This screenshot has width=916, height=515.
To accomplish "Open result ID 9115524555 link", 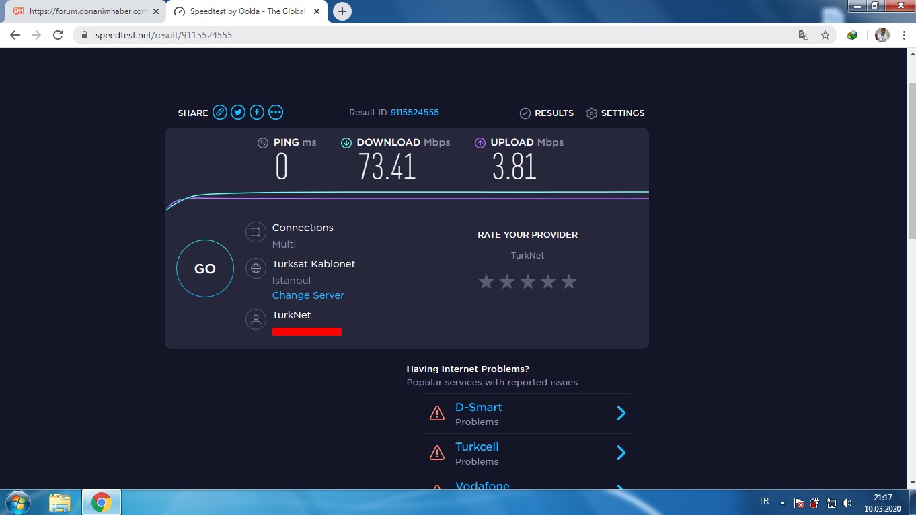I will pos(414,113).
